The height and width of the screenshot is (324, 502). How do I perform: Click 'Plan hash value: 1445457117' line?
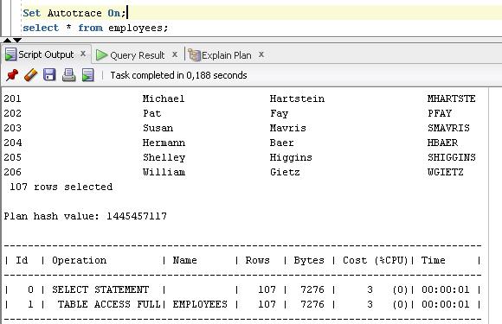click(x=85, y=216)
